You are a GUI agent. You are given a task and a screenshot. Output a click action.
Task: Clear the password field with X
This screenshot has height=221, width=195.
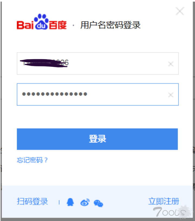tap(171, 95)
